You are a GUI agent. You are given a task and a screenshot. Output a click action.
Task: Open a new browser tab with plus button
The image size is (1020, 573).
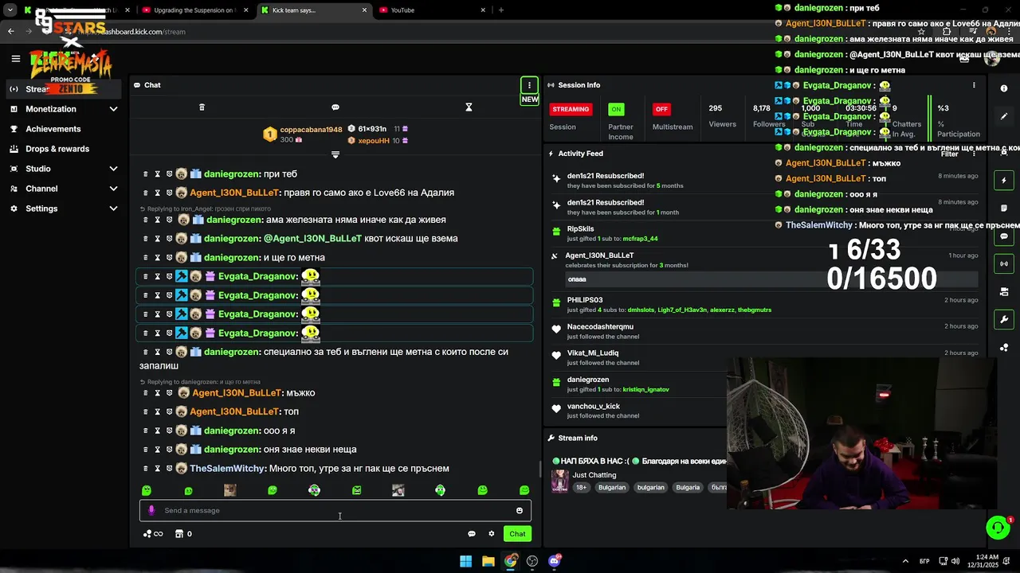[x=500, y=10]
